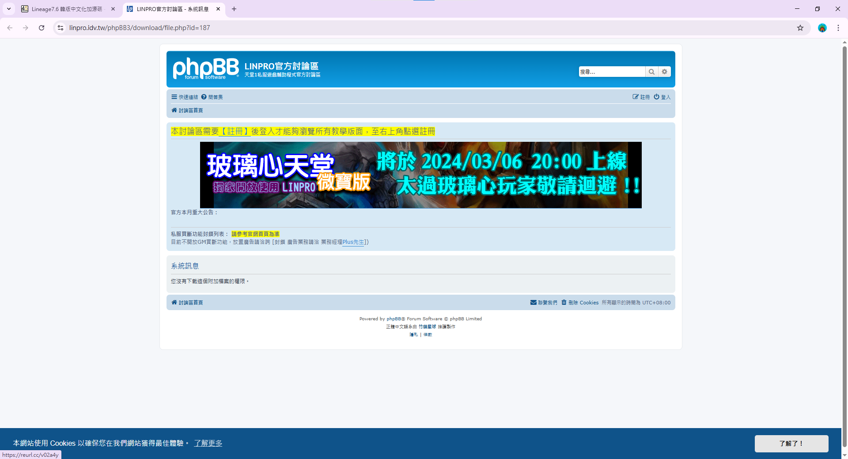The width and height of the screenshot is (848, 459).
Task: Click 了解更多 in the cookie notice
Action: 208,443
